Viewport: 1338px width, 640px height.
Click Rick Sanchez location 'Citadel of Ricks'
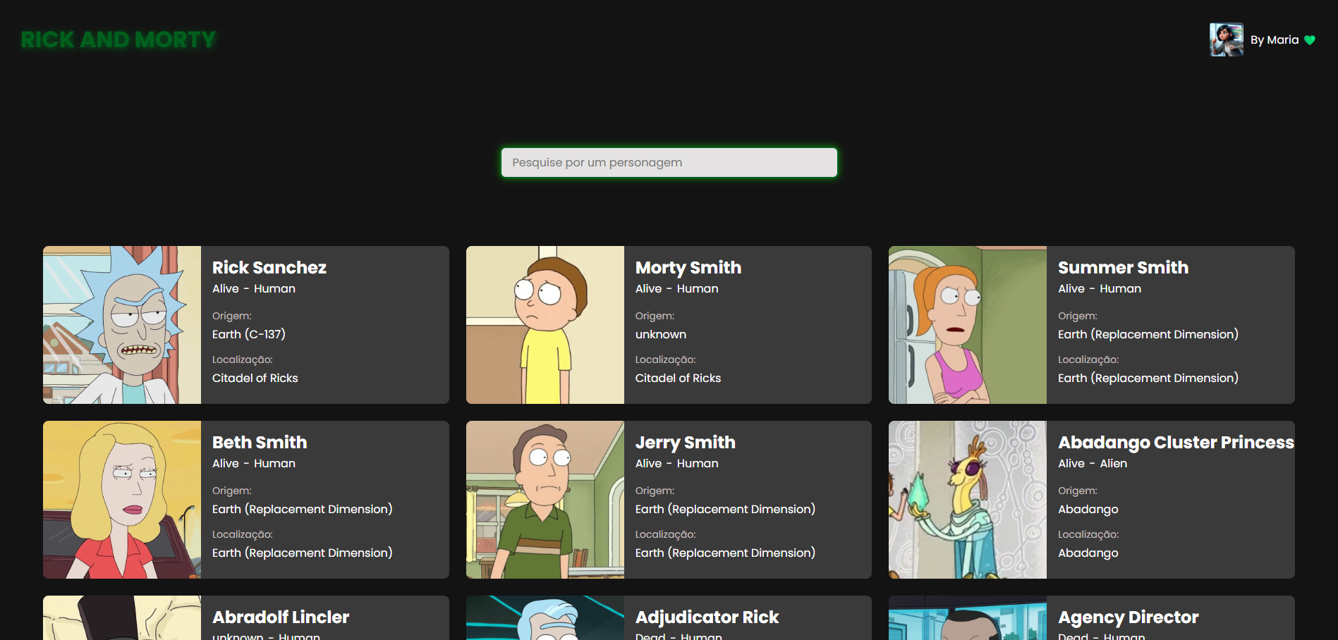pos(255,378)
